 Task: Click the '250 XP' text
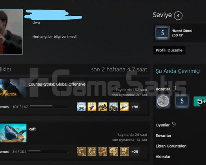[x=177, y=35]
